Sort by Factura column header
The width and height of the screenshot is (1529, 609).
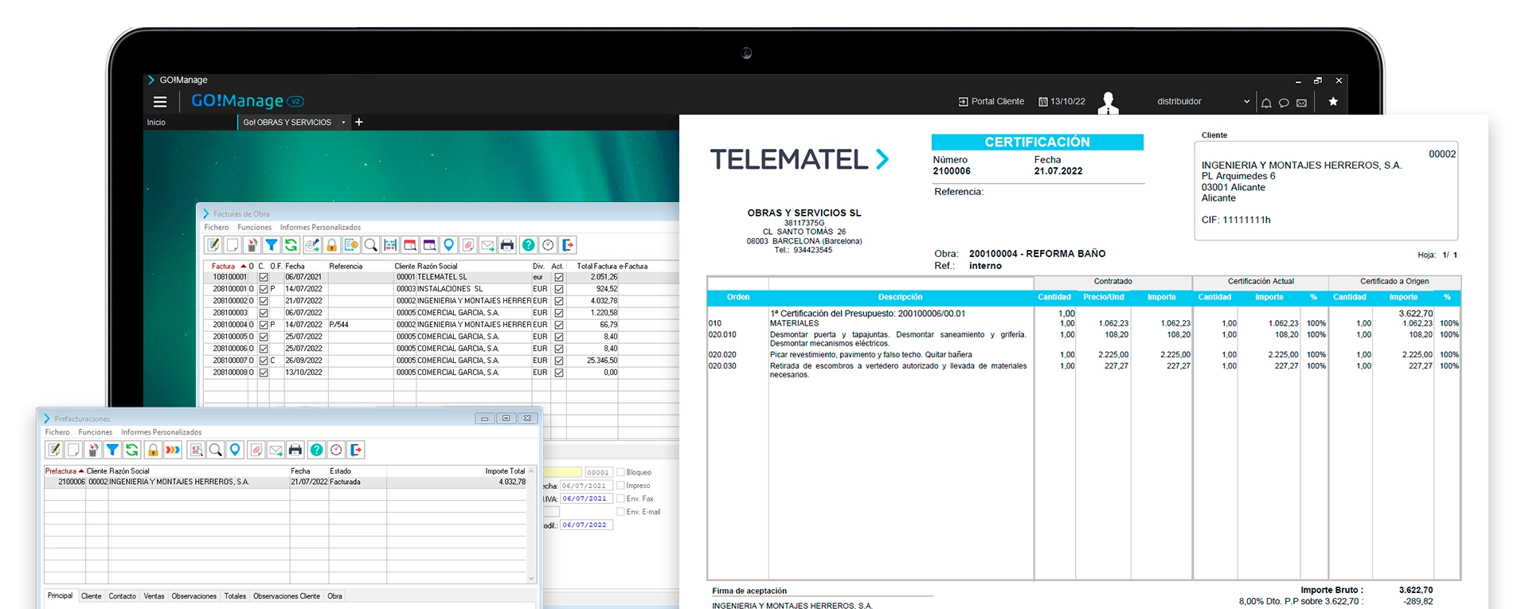pyautogui.click(x=229, y=266)
